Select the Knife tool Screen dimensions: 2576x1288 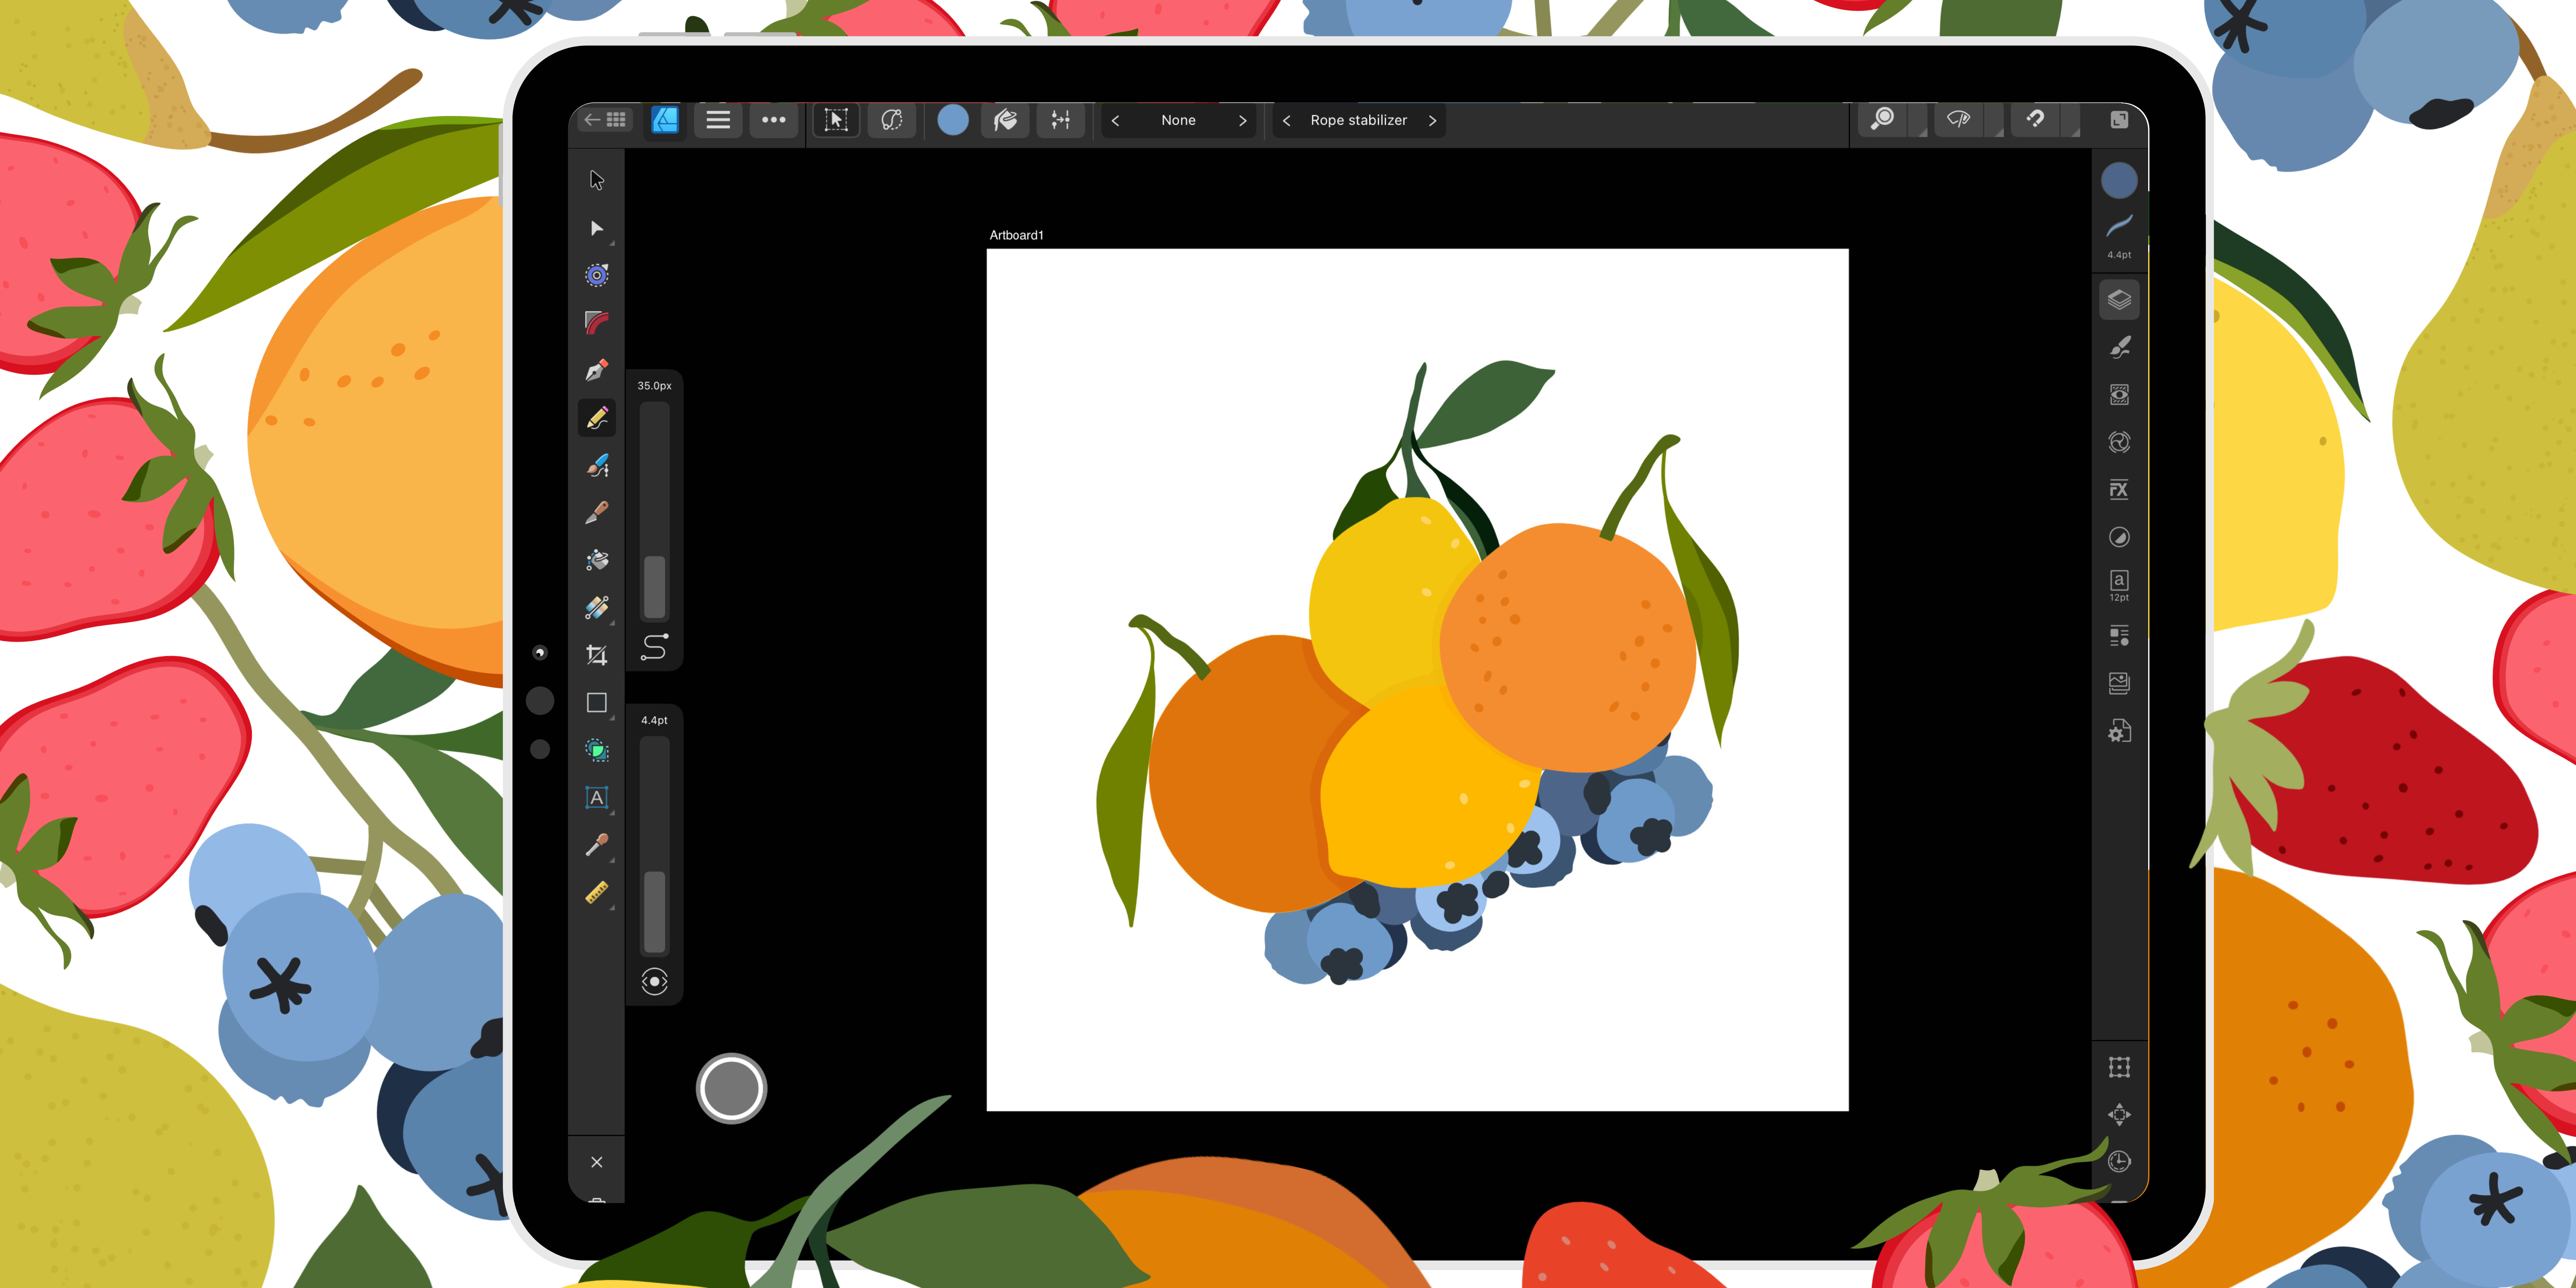coord(597,512)
